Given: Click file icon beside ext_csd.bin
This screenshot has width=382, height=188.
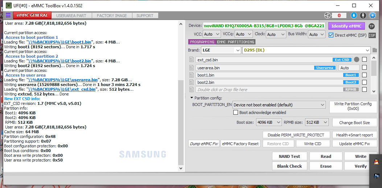Looking at the screenshot, I should [x=191, y=60].
